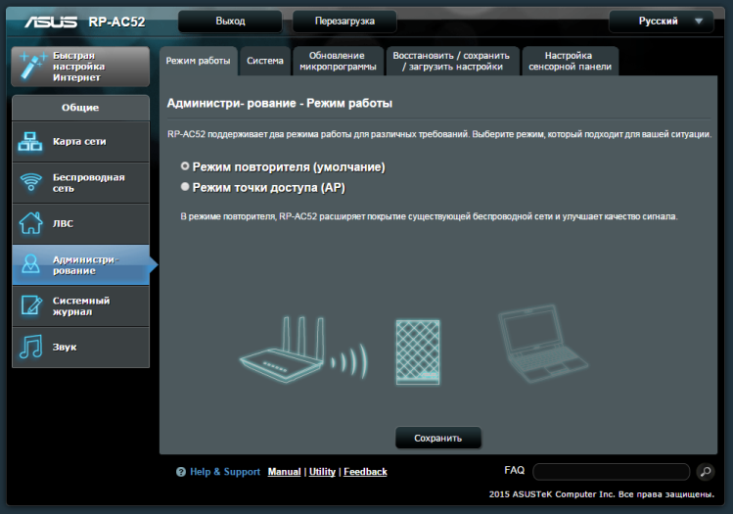Click the magic wand quick setup icon

coord(32,66)
